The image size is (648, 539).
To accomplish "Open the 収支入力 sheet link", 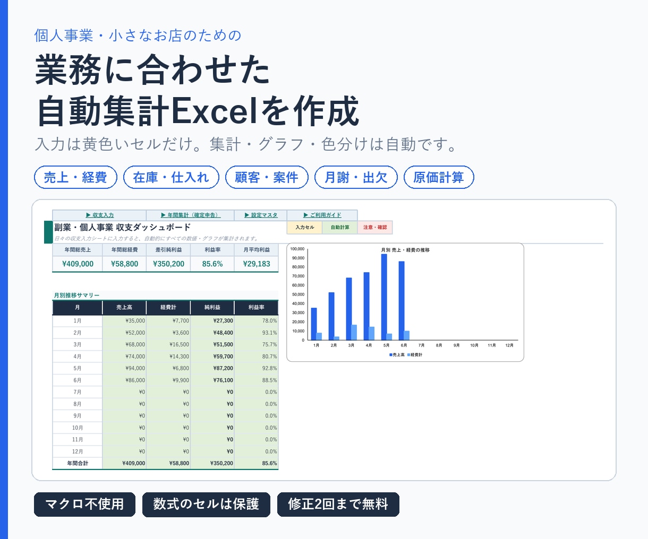I will (x=100, y=215).
